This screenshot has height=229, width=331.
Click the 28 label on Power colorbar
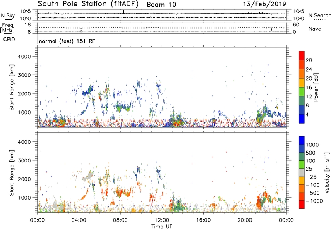(309, 60)
